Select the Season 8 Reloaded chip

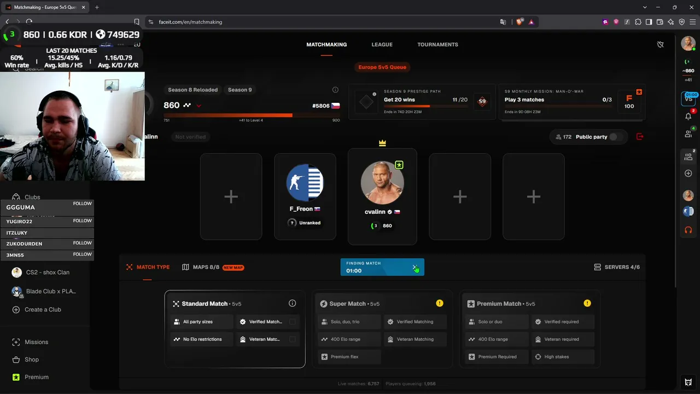(192, 90)
